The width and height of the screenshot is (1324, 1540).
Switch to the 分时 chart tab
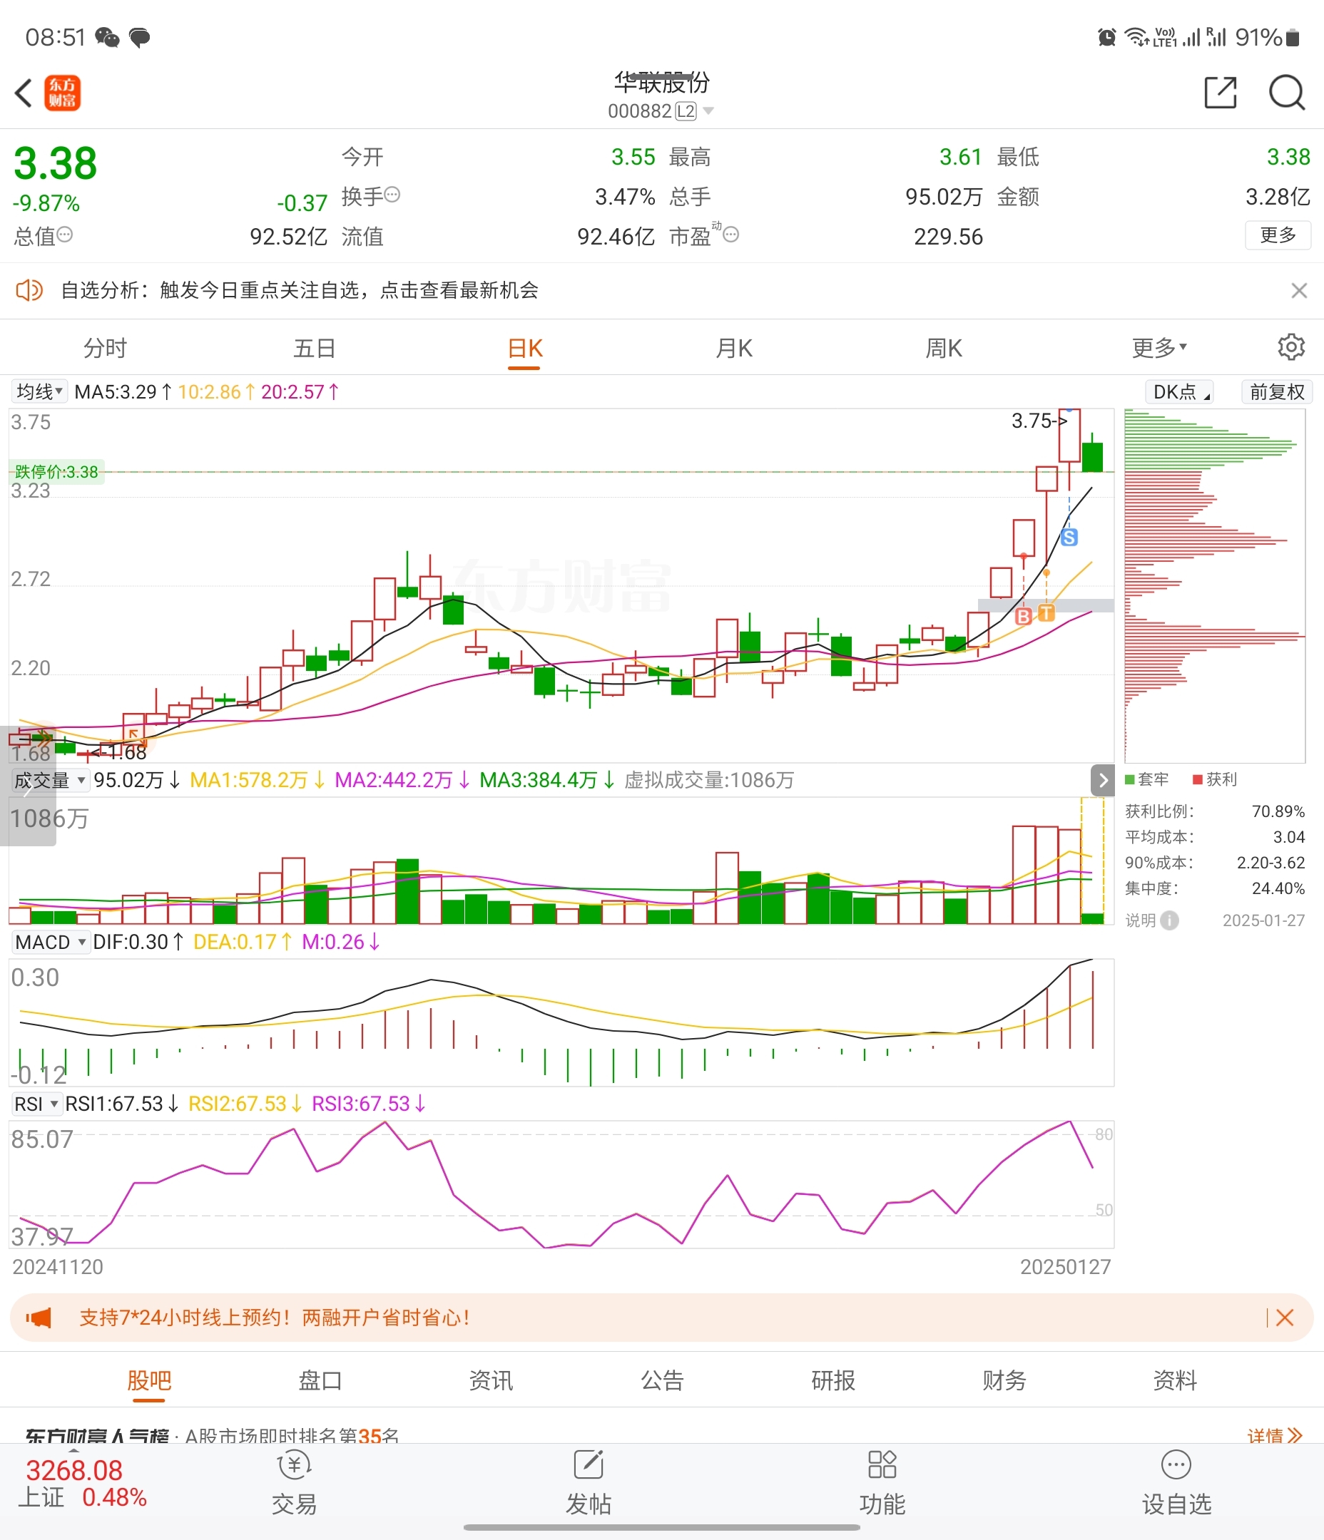pos(105,348)
